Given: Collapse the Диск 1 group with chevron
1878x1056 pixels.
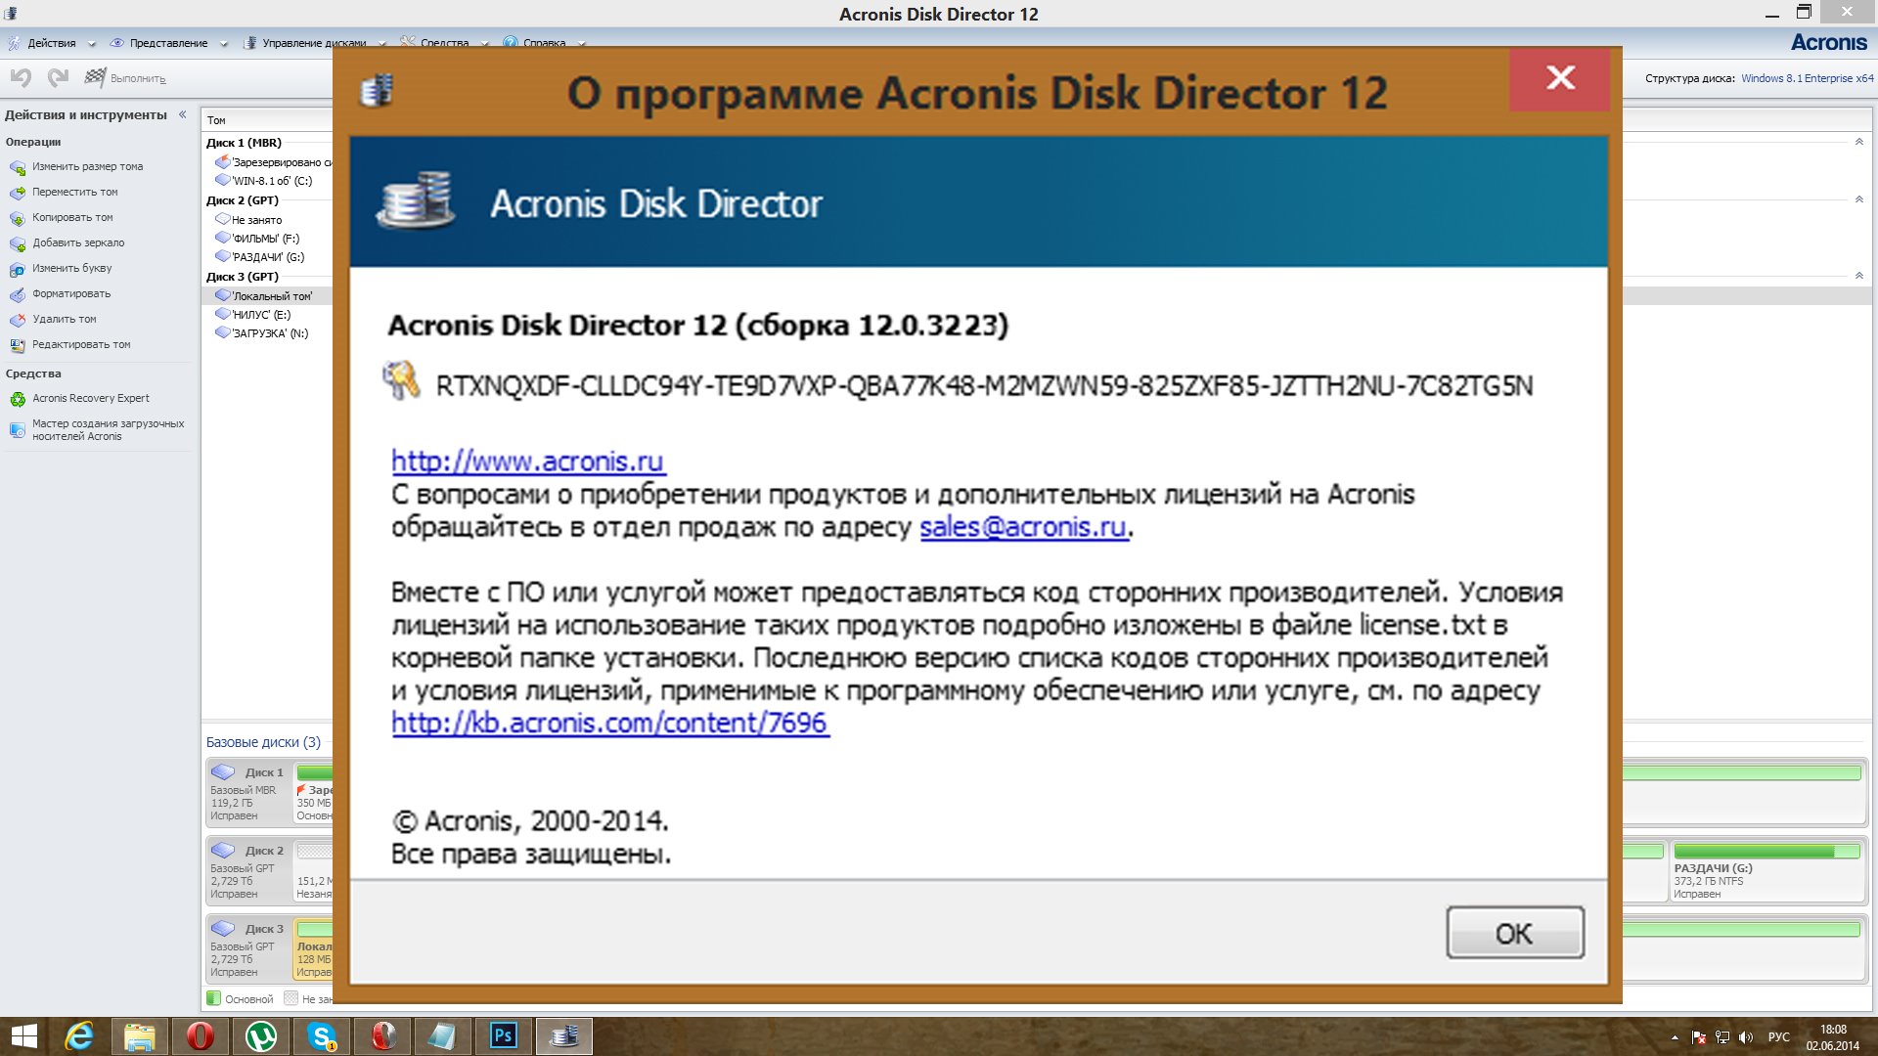Looking at the screenshot, I should click(1858, 143).
